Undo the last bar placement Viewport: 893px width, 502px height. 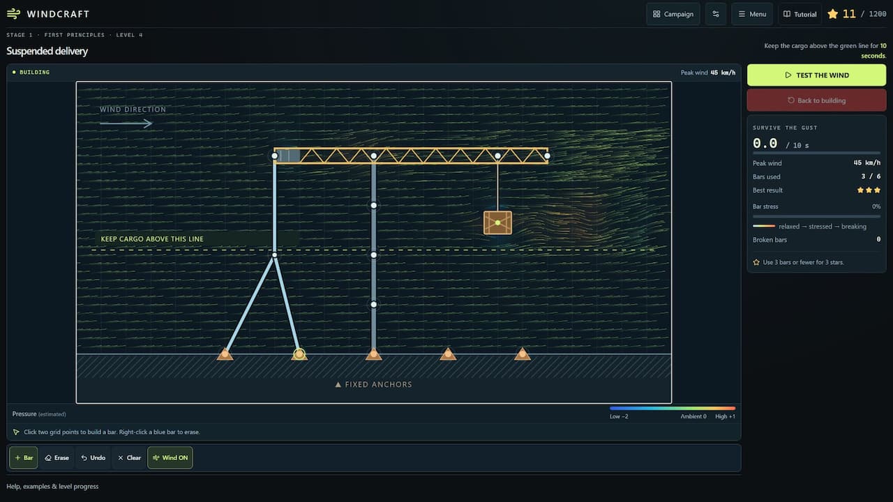(x=93, y=458)
